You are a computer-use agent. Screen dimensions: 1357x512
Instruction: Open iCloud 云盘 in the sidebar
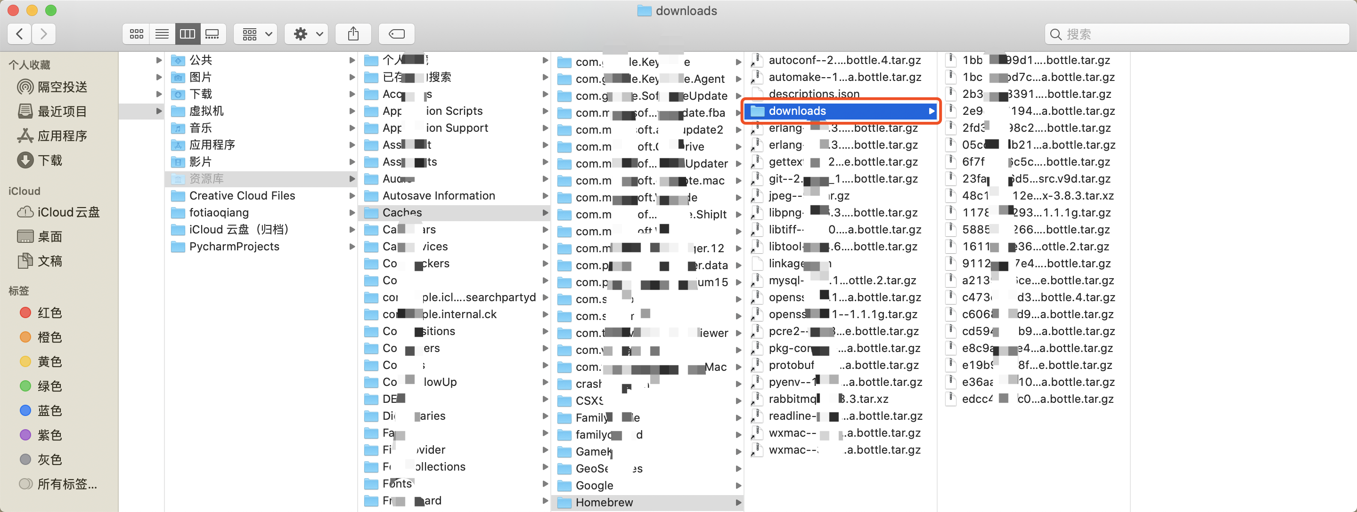coord(58,212)
